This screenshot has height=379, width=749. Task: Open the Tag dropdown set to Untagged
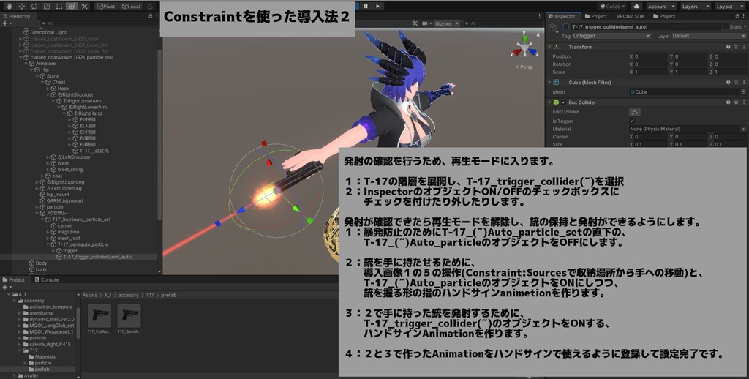(611, 36)
